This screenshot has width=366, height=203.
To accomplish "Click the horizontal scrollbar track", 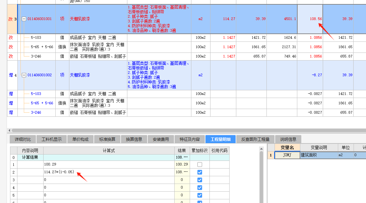I will coord(189,130).
